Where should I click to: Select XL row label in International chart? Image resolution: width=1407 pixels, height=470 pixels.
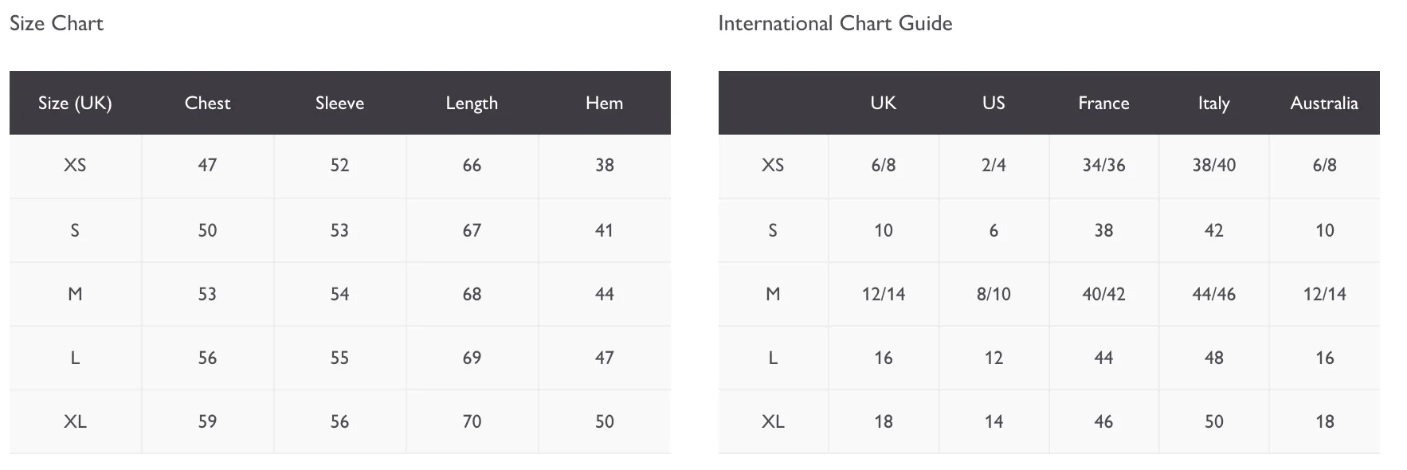pos(773,421)
